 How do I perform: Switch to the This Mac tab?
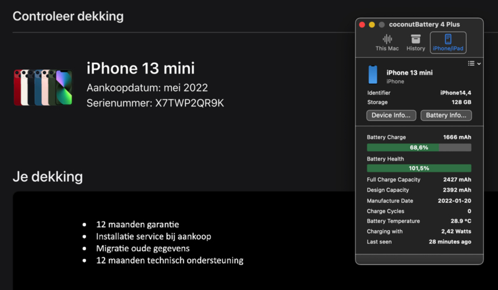(387, 42)
